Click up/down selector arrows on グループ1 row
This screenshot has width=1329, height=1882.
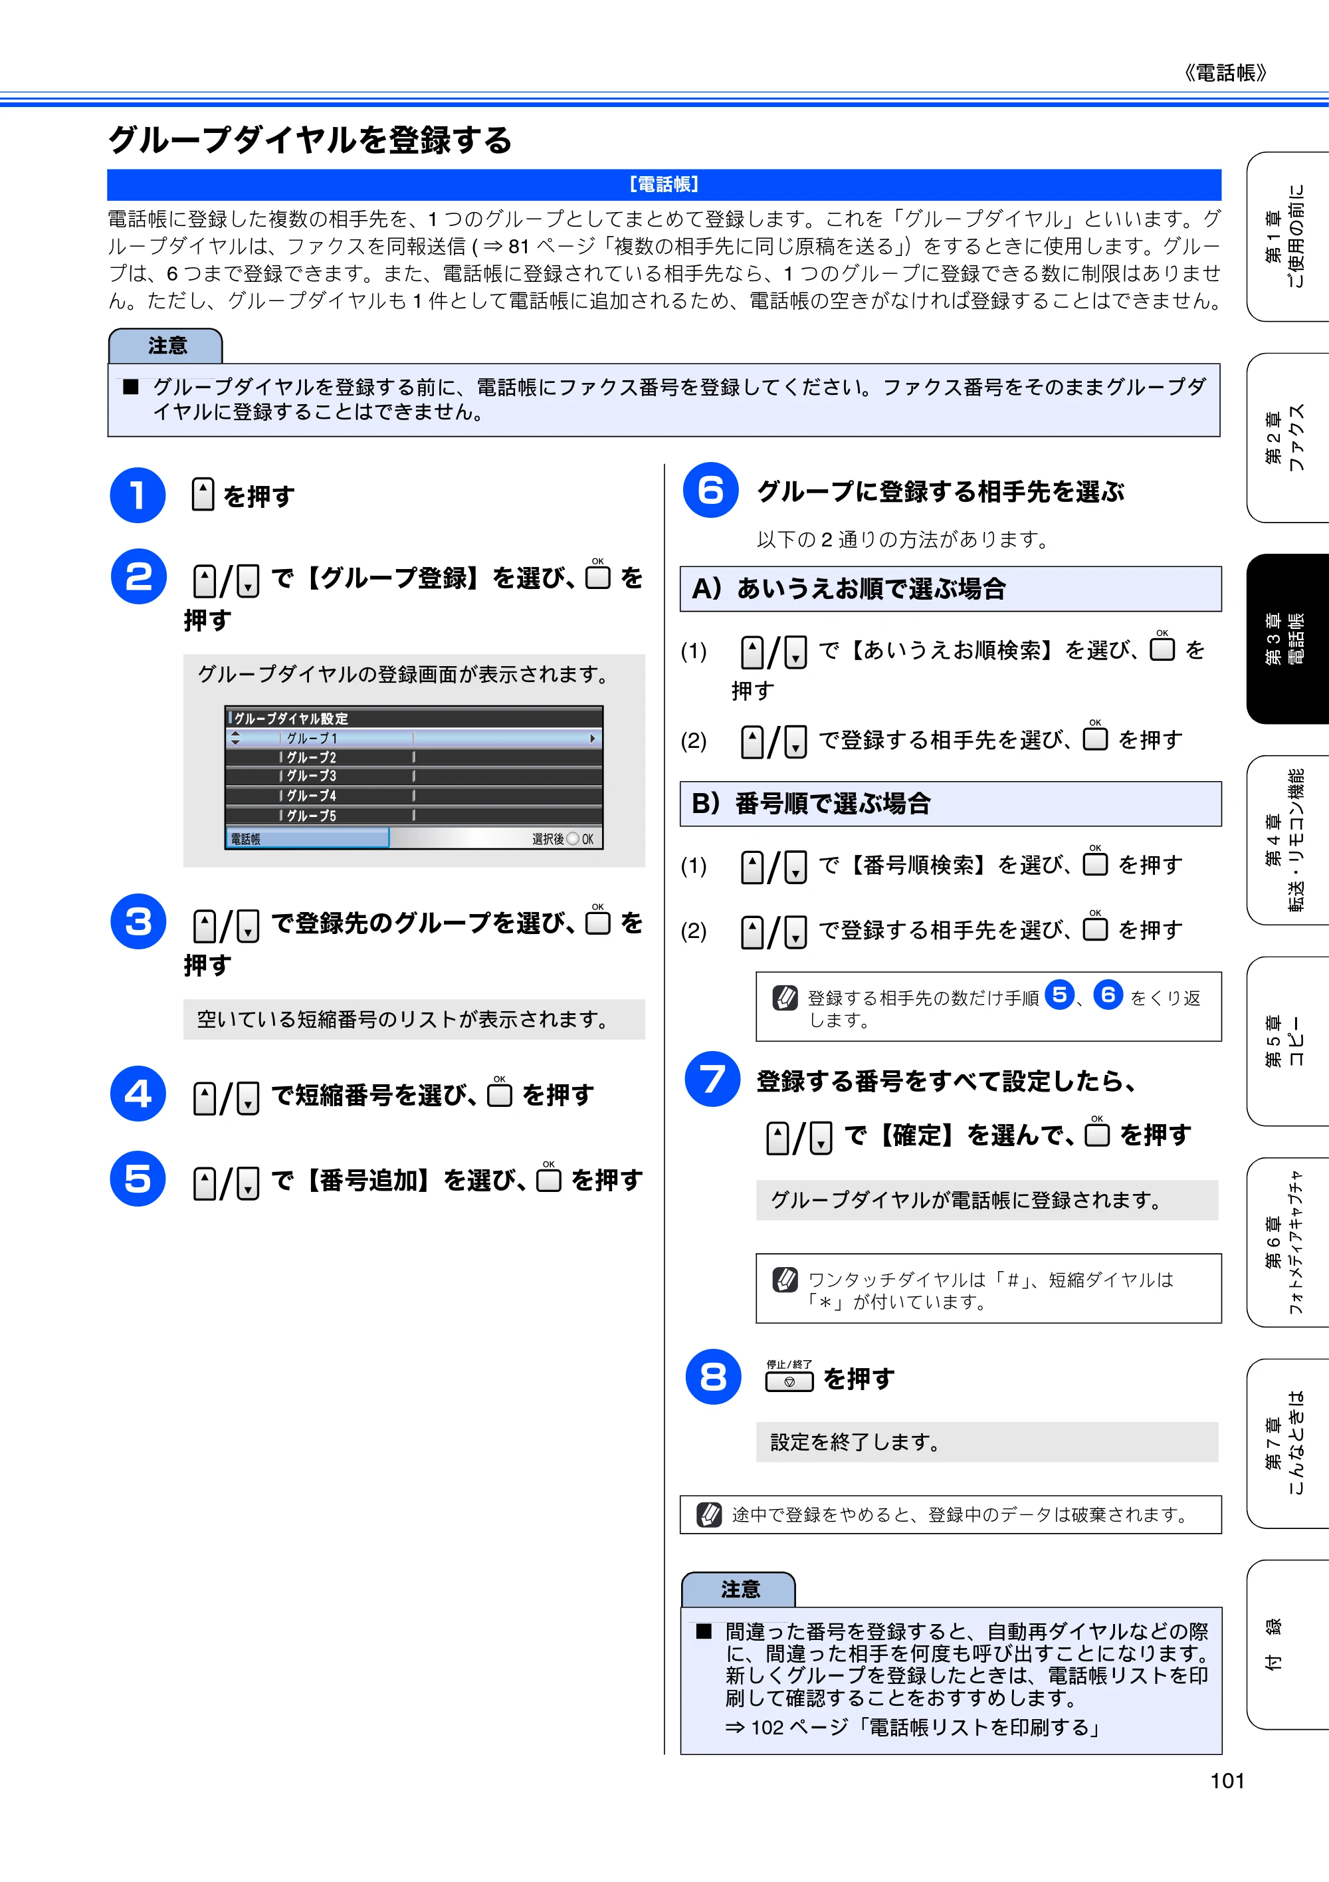235,738
